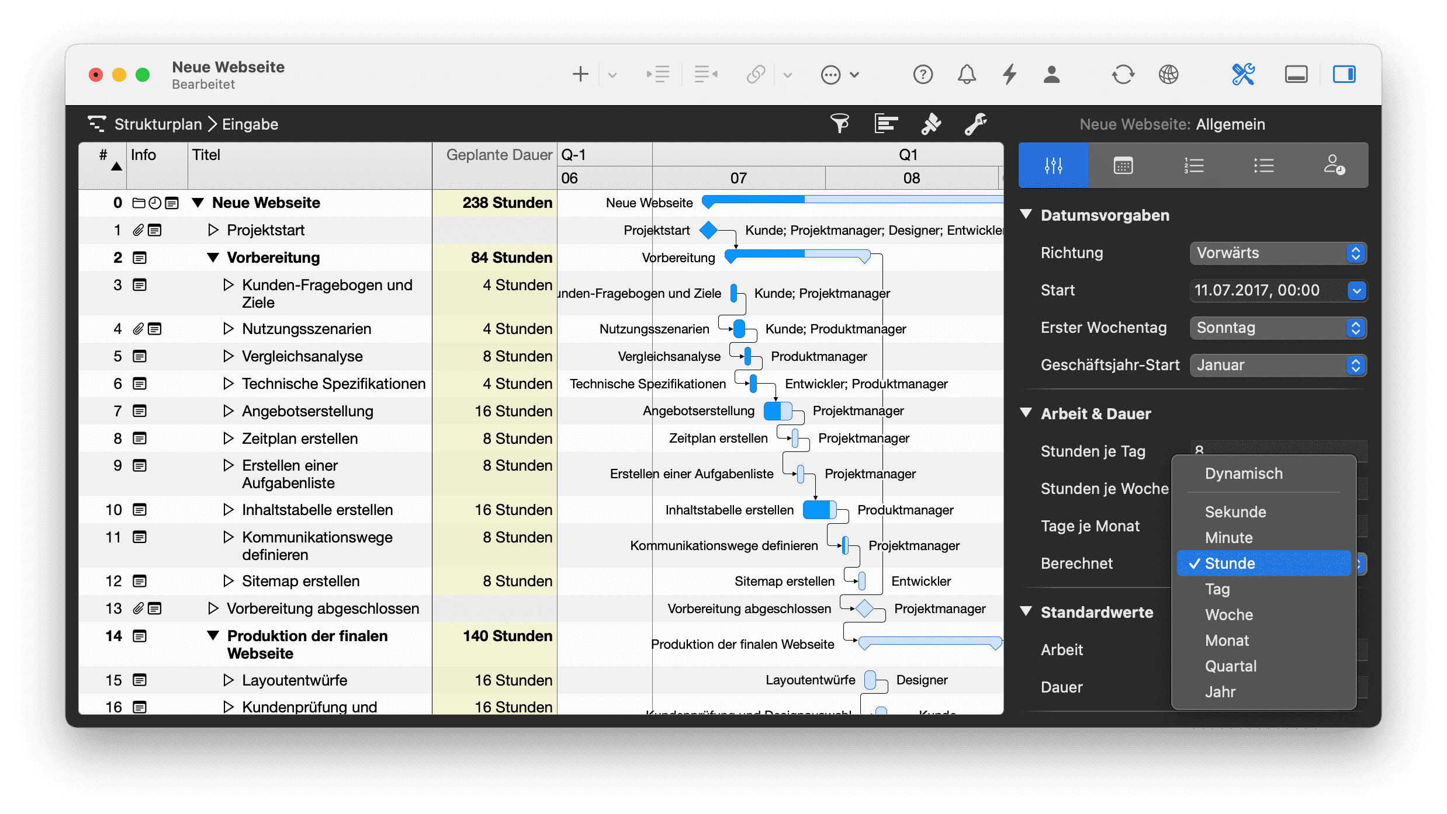This screenshot has width=1447, height=814.
Task: Click the sync arrows icon
Action: pos(1123,74)
